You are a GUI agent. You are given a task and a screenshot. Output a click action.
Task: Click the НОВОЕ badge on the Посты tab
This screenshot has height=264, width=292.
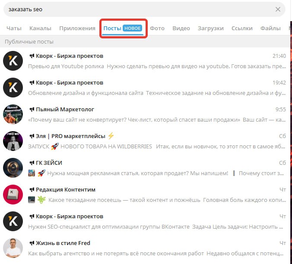click(133, 28)
